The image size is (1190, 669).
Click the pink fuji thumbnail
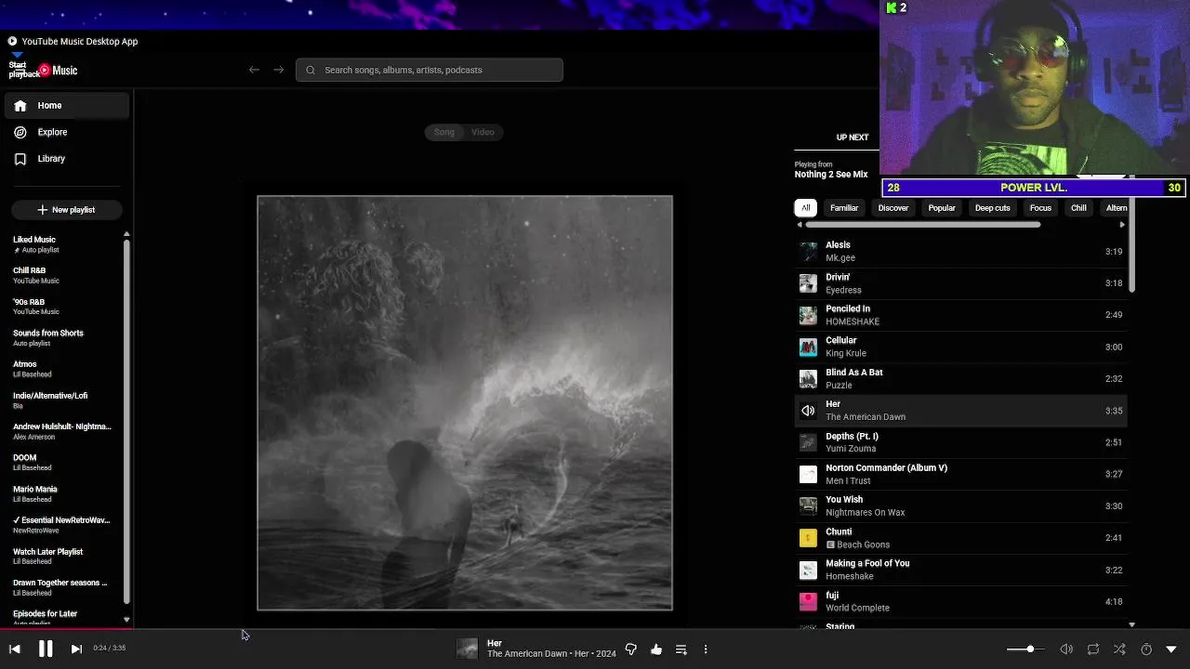pyautogui.click(x=808, y=601)
